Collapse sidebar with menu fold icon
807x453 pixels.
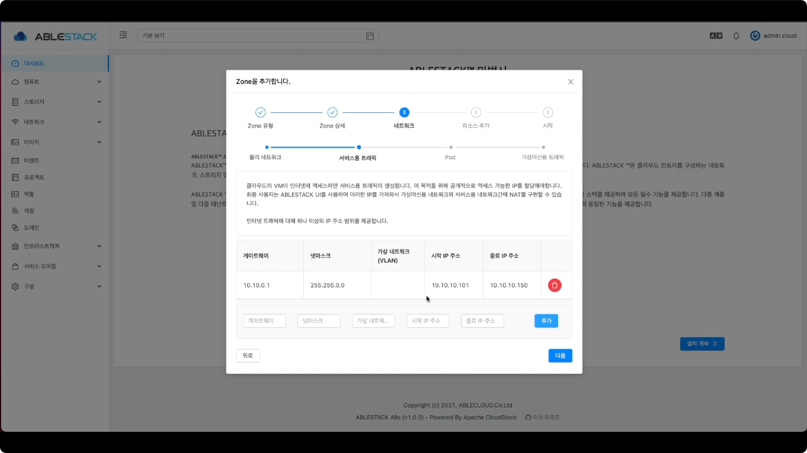(x=123, y=35)
